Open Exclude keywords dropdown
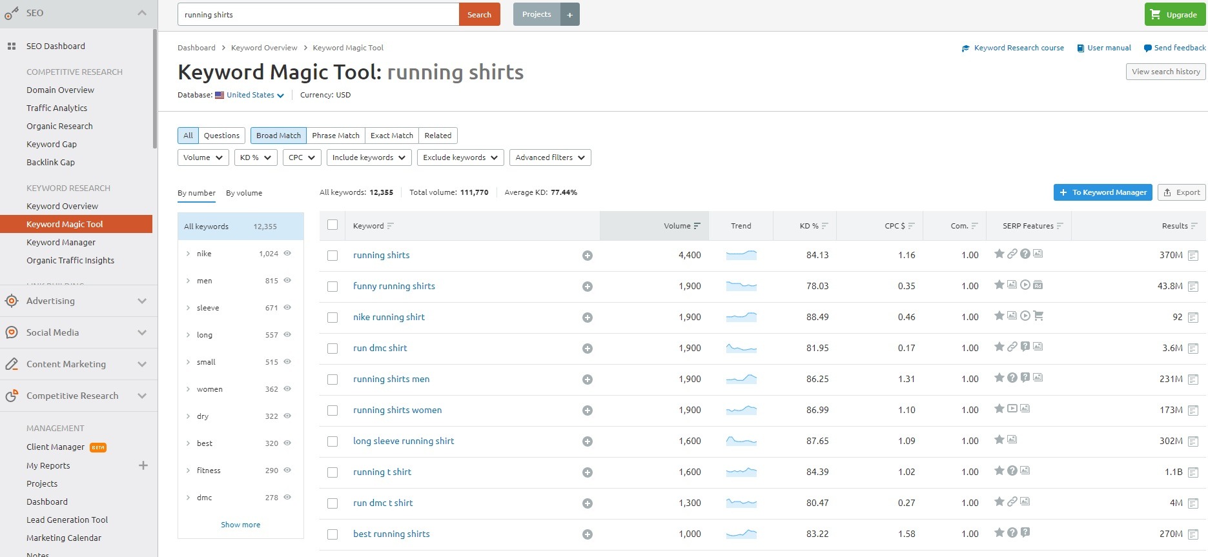Screen dimensions: 1208x557 click(461, 157)
